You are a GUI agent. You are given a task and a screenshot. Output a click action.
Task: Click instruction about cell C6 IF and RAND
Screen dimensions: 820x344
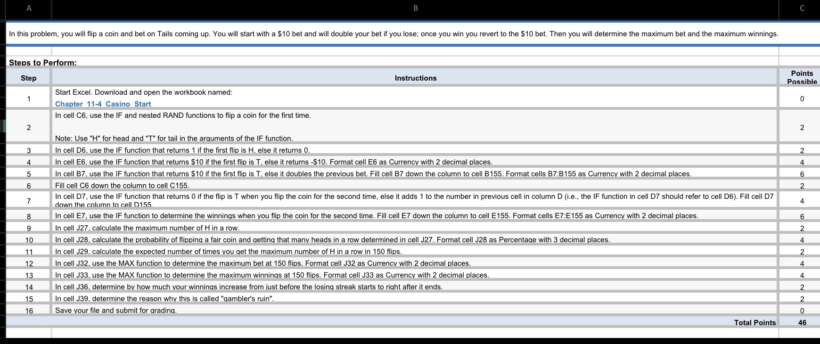(x=415, y=127)
